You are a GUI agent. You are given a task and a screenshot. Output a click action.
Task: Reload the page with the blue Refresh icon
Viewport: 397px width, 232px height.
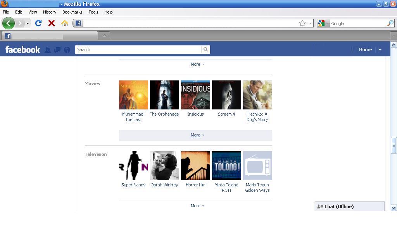(38, 23)
